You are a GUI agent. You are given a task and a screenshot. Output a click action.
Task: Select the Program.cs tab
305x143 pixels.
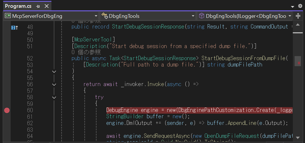pyautogui.click(x=18, y=6)
